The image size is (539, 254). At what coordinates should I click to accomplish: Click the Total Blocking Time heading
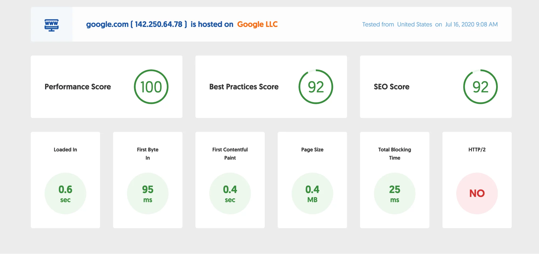(x=394, y=154)
